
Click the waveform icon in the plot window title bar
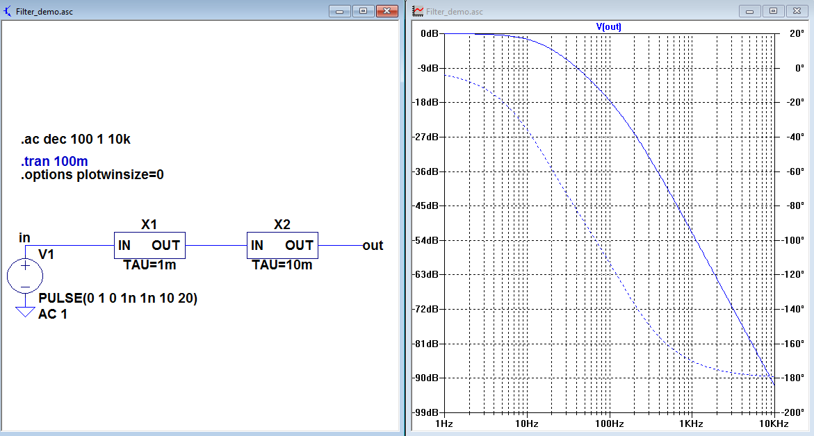418,11
